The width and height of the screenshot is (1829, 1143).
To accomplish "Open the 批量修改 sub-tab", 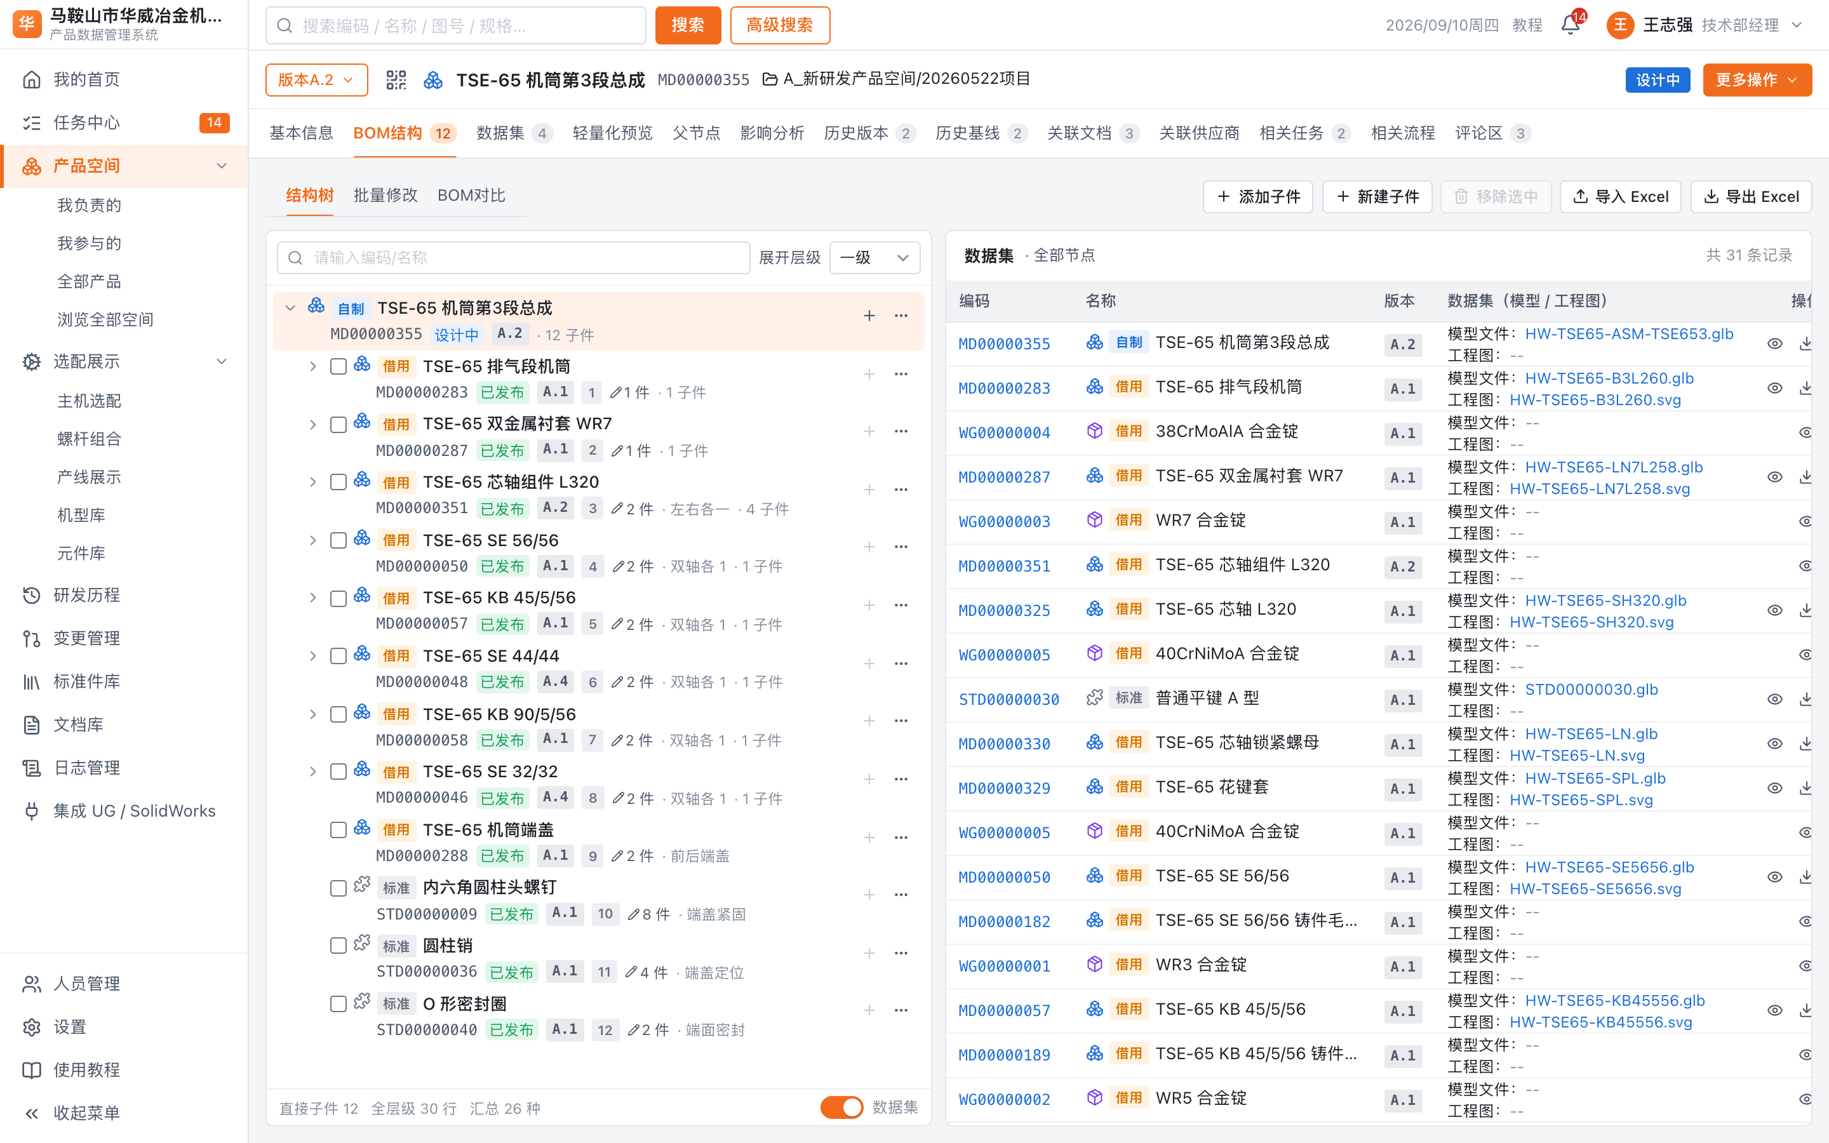I will coord(385,195).
